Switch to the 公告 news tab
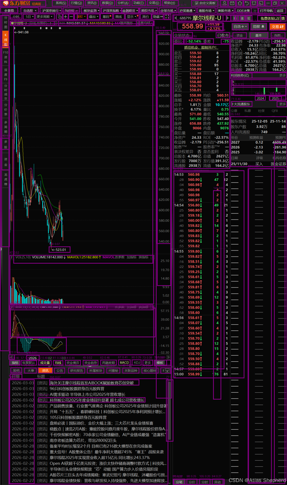Screen dimensions: 287x485 click(60, 371)
